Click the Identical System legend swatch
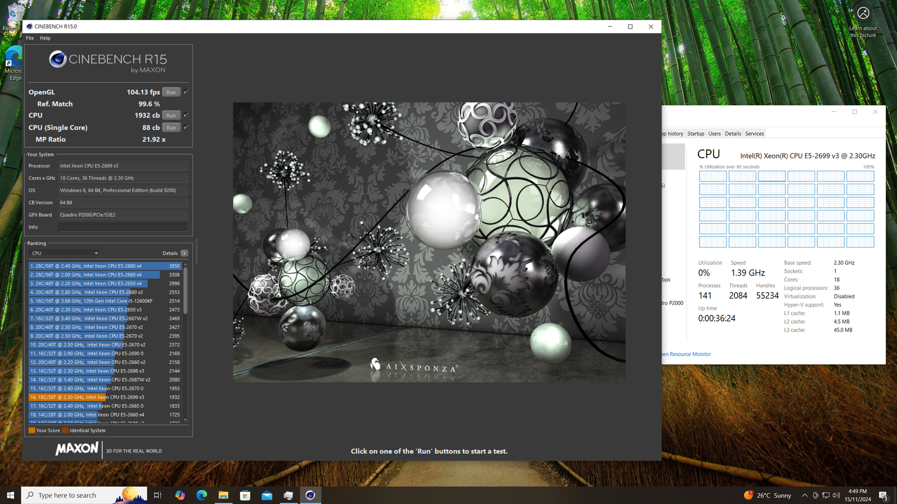The image size is (897, 504). (x=65, y=431)
